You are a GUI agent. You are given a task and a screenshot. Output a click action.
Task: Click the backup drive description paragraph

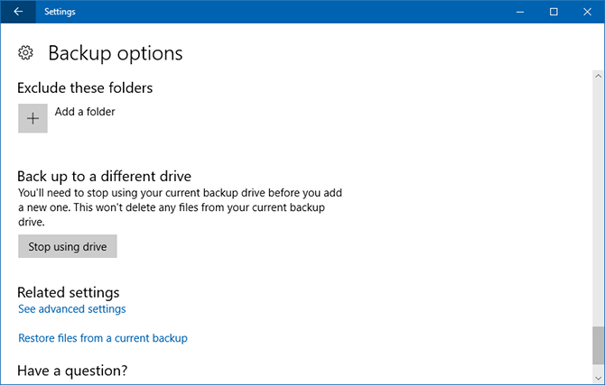tap(181, 207)
